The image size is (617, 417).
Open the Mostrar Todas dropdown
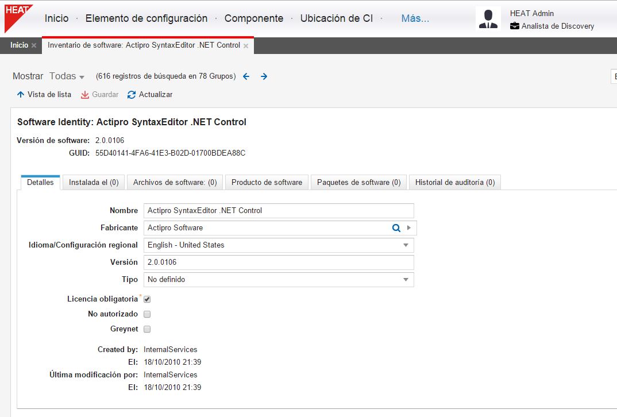67,76
